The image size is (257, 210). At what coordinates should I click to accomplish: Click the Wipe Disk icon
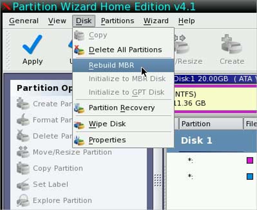pyautogui.click(x=79, y=125)
